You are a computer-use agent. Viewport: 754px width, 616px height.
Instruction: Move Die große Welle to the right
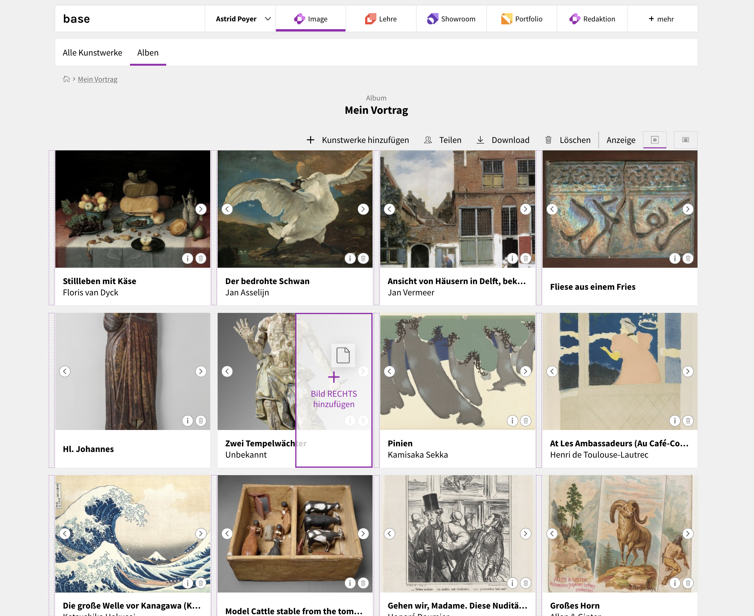[x=201, y=533]
